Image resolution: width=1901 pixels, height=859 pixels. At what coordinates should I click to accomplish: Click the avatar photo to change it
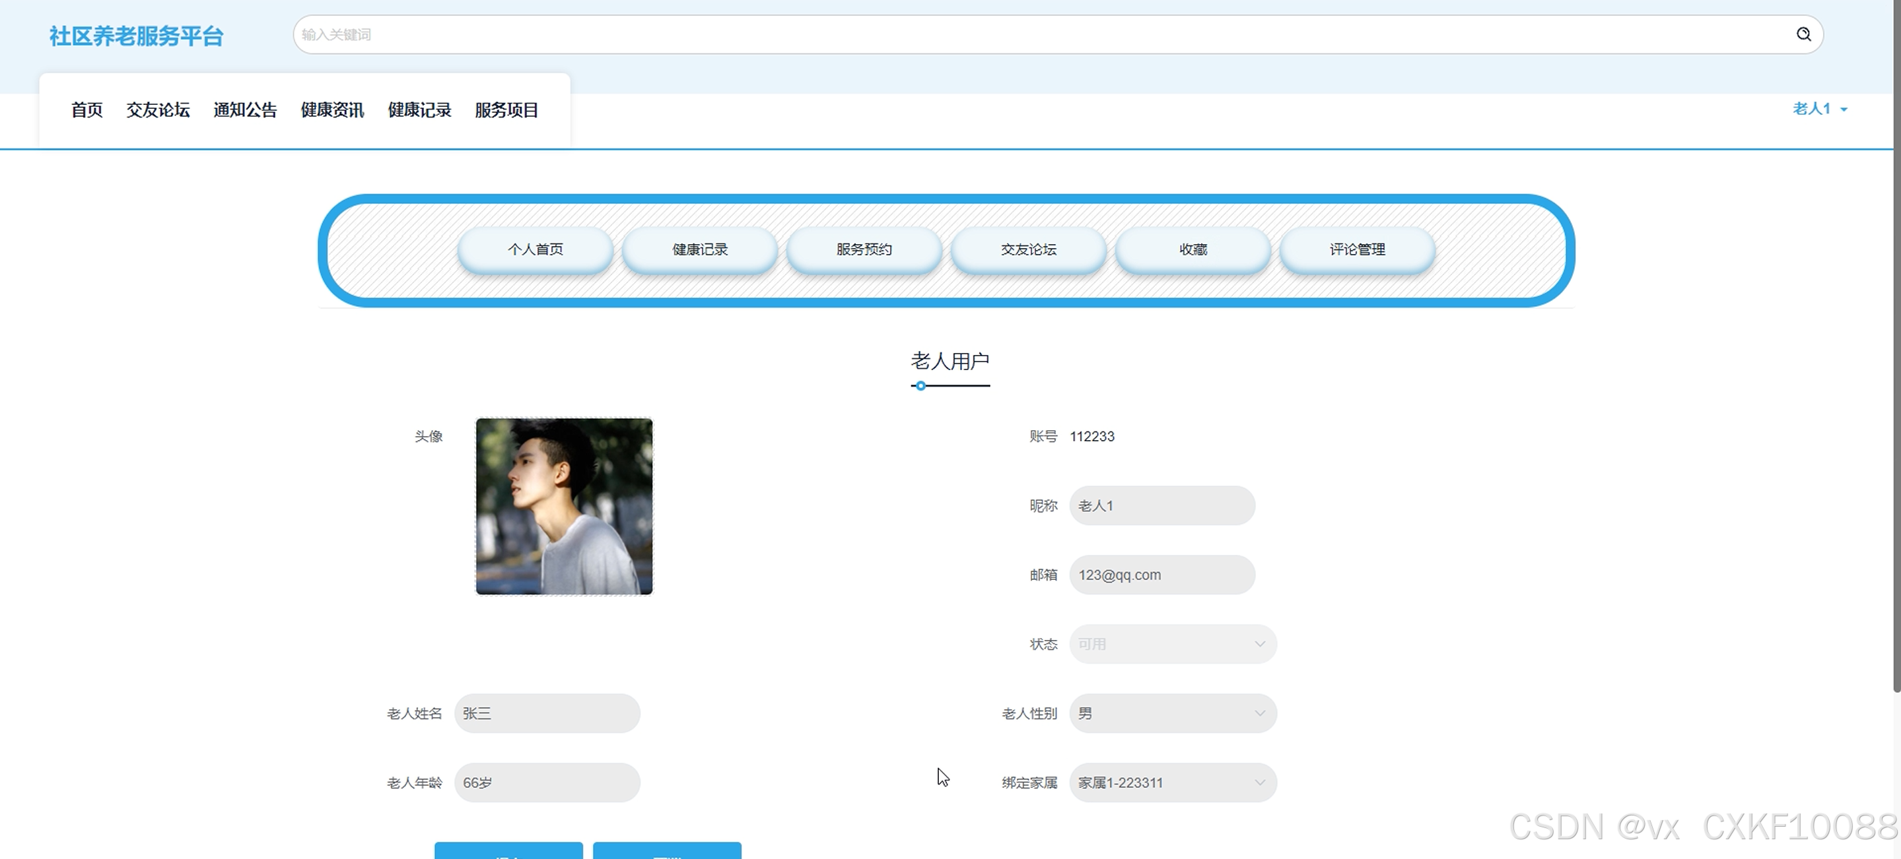point(564,507)
